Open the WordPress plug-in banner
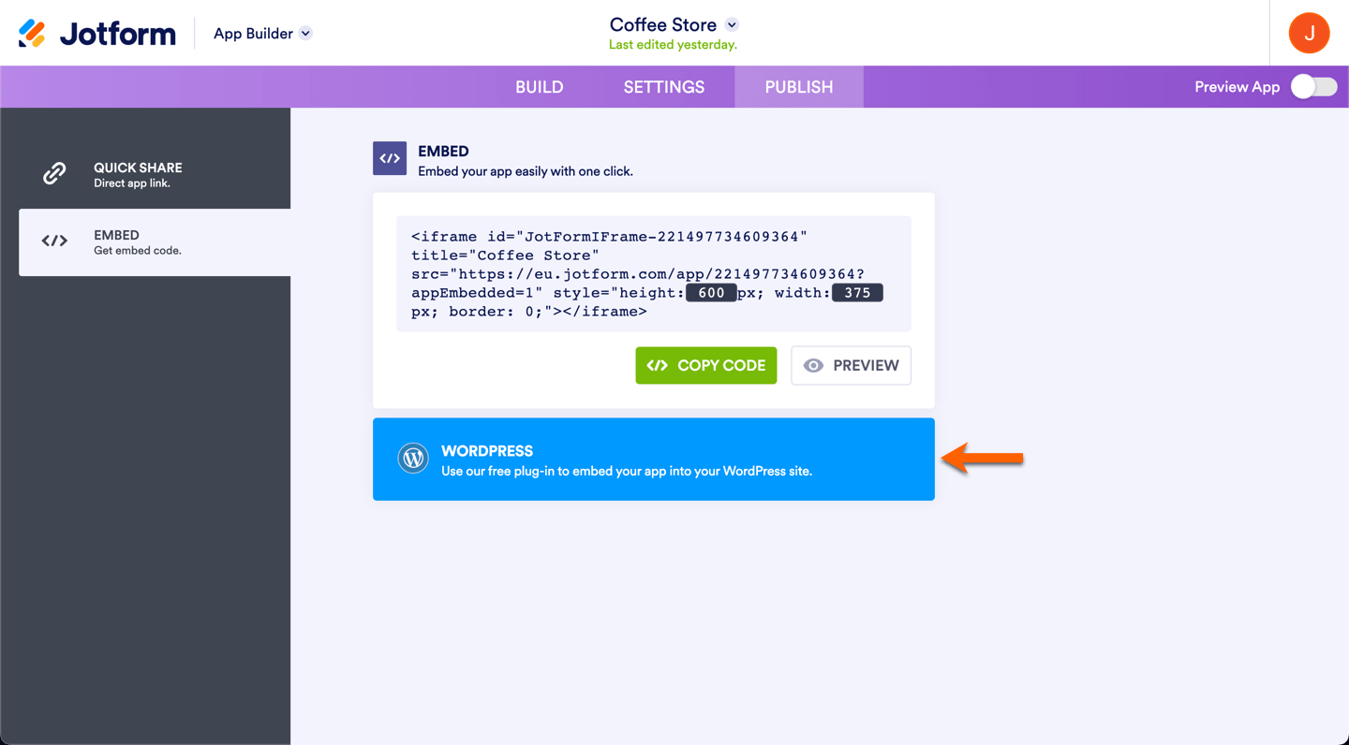The image size is (1349, 745). tap(654, 460)
